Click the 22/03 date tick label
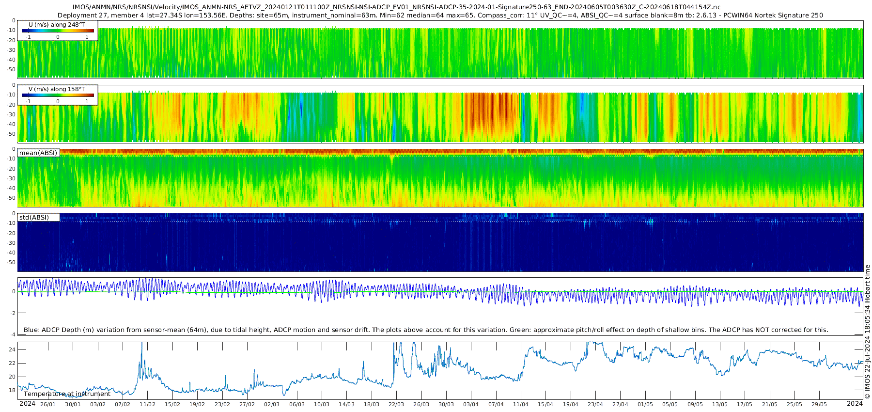 (396, 404)
